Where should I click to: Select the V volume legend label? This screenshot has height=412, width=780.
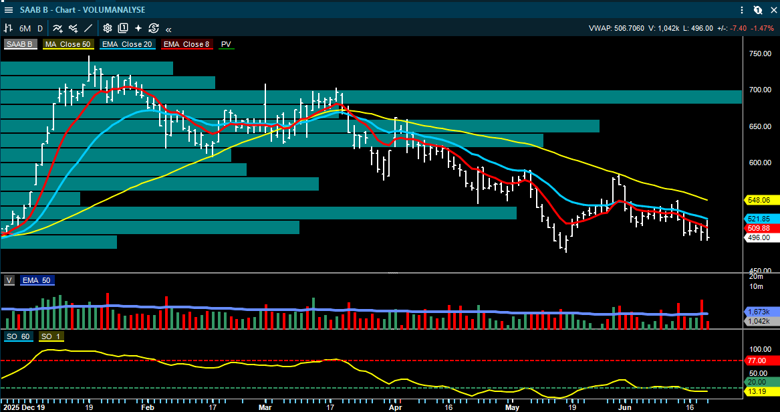9,280
